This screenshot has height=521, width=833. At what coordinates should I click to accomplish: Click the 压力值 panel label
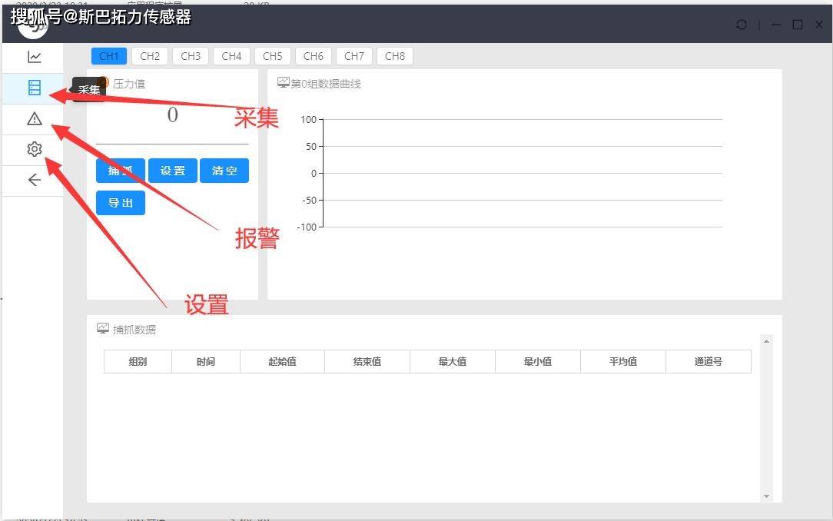point(129,84)
